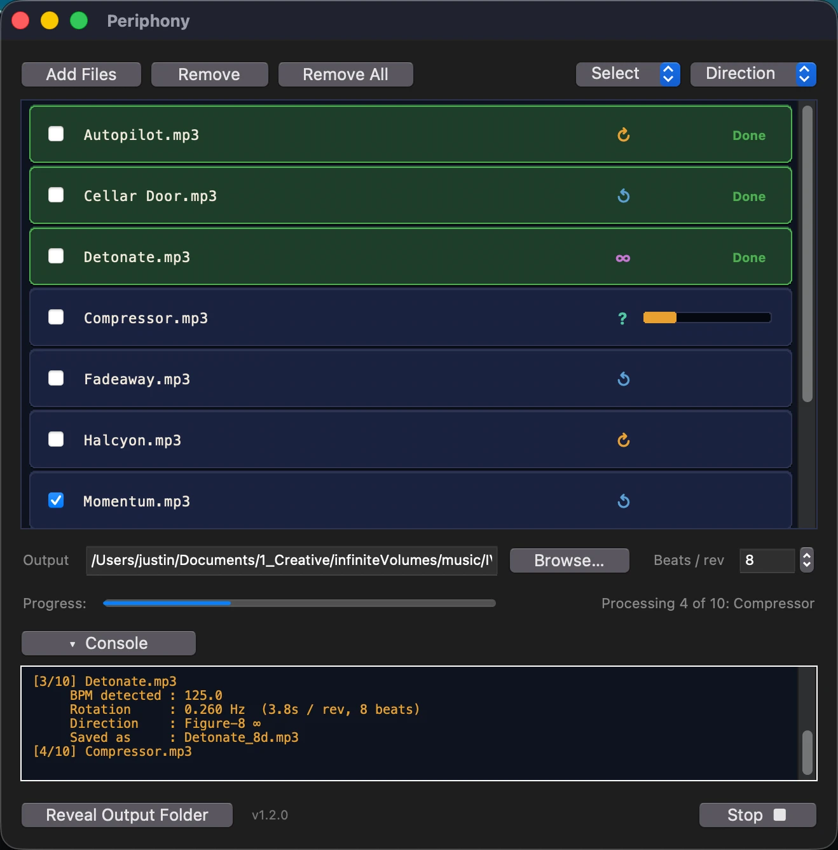The height and width of the screenshot is (850, 838).
Task: Click the console vertical scrollbar
Action: tap(807, 752)
